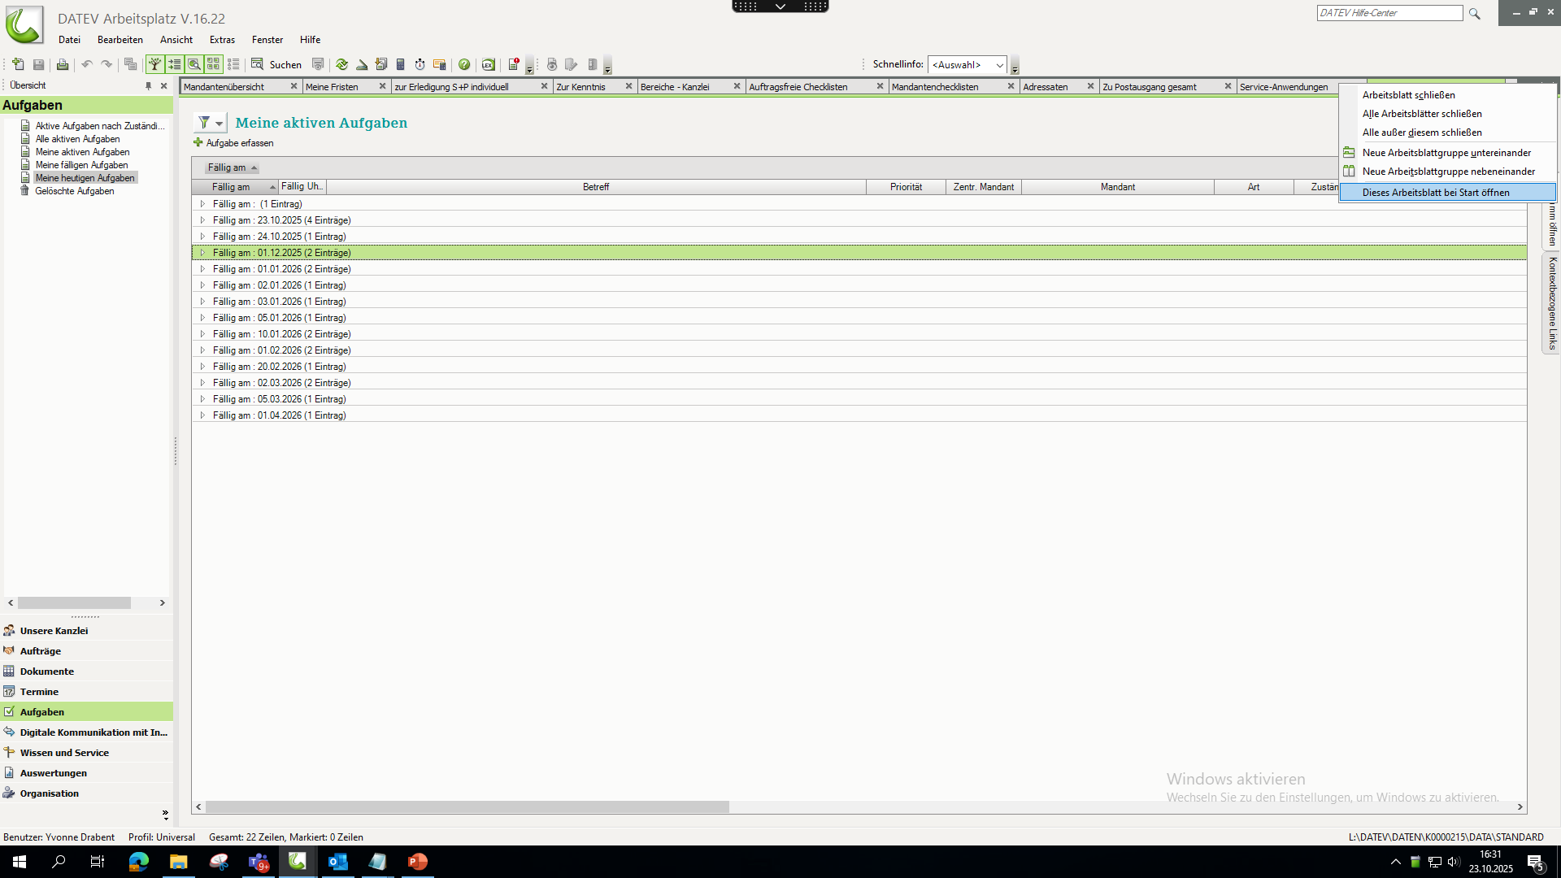Expand the Fällig am 01.02.2026 group

click(202, 350)
